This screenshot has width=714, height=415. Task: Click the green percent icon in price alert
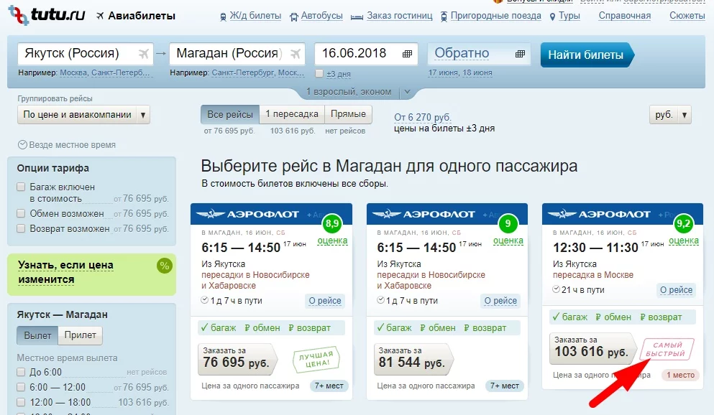point(165,266)
